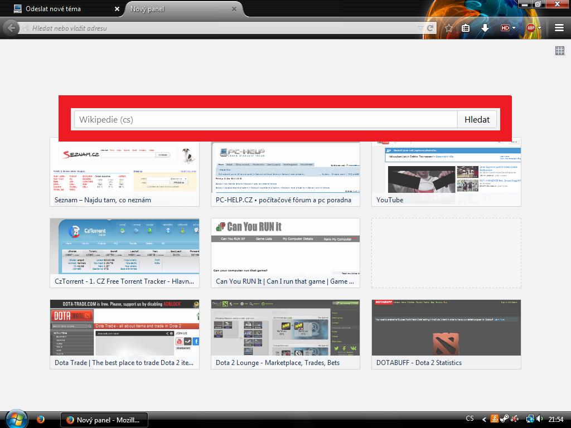Open the volume speaker tray icon

click(539, 419)
